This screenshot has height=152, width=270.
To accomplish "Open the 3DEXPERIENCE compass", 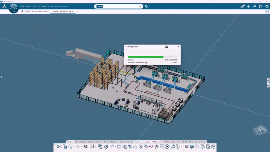I will pyautogui.click(x=13, y=8).
